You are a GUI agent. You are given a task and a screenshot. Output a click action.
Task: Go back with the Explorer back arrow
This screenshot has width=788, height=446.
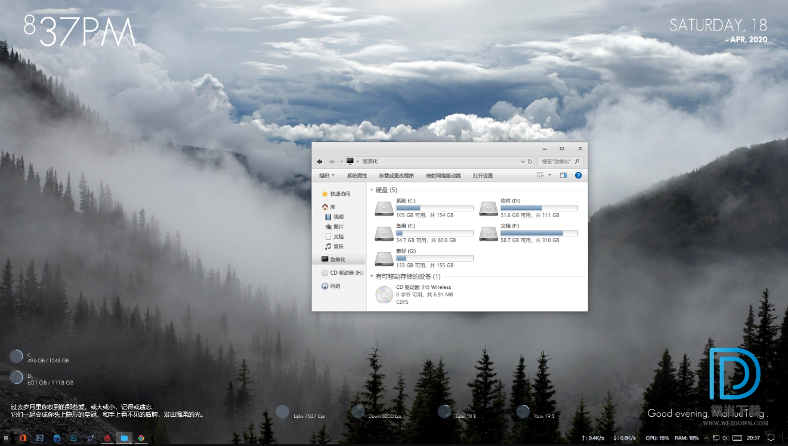coord(320,161)
